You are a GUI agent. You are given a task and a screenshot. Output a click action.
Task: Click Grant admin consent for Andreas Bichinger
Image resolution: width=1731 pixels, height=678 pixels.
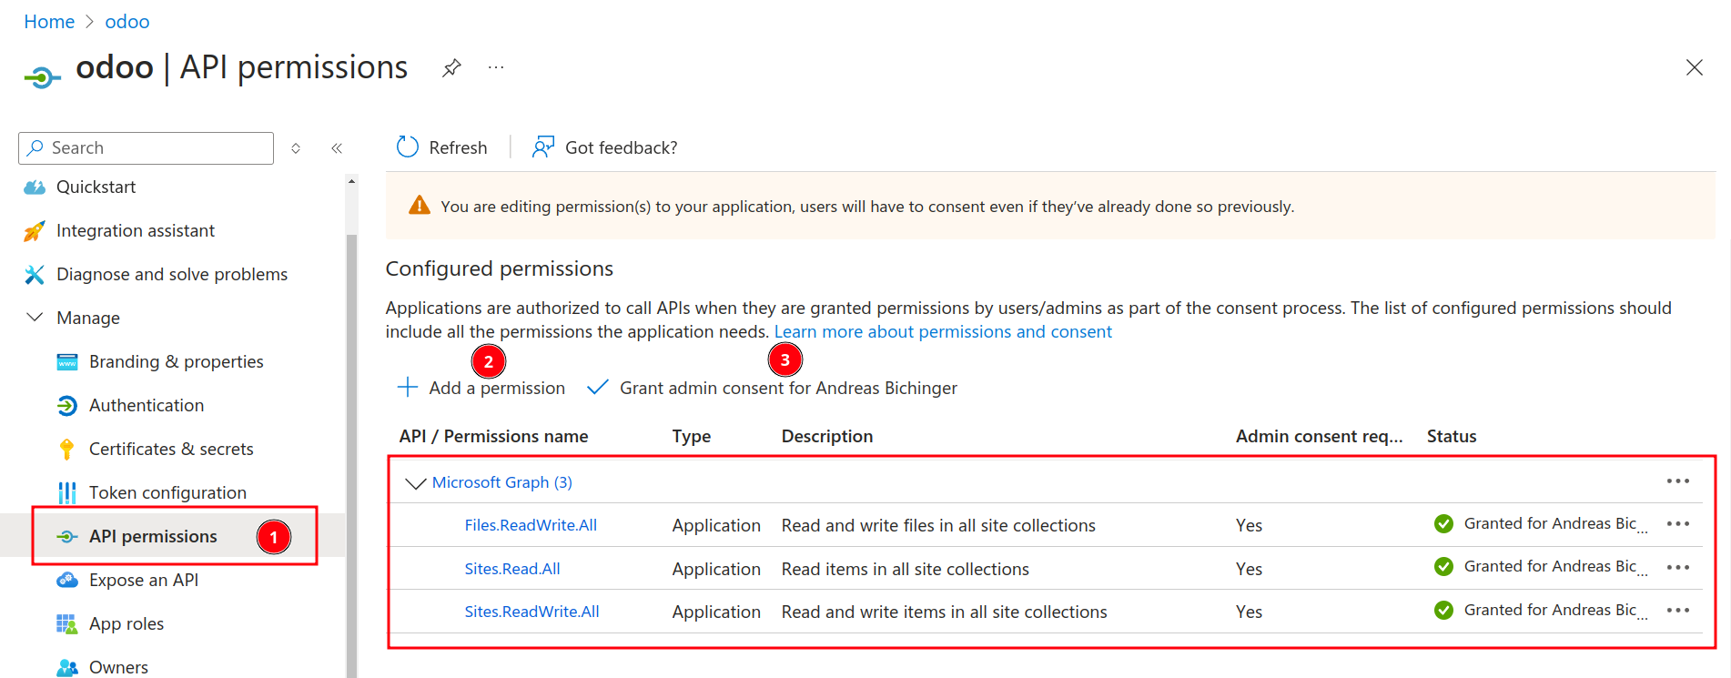[787, 389]
